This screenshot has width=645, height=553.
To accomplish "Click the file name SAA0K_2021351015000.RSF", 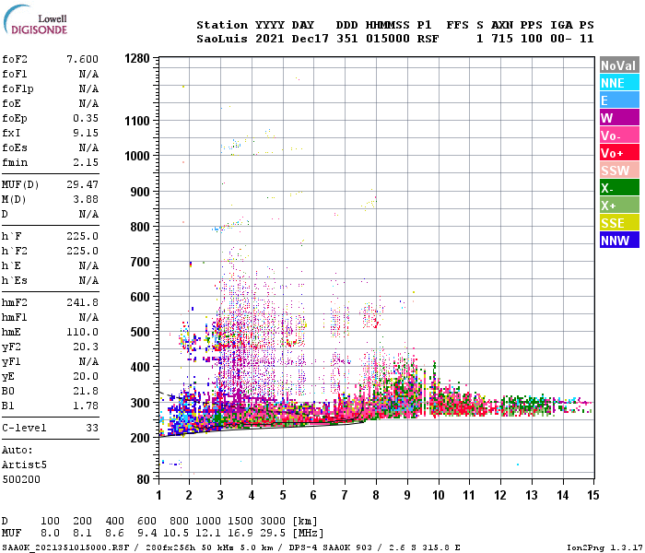I will point(65,547).
